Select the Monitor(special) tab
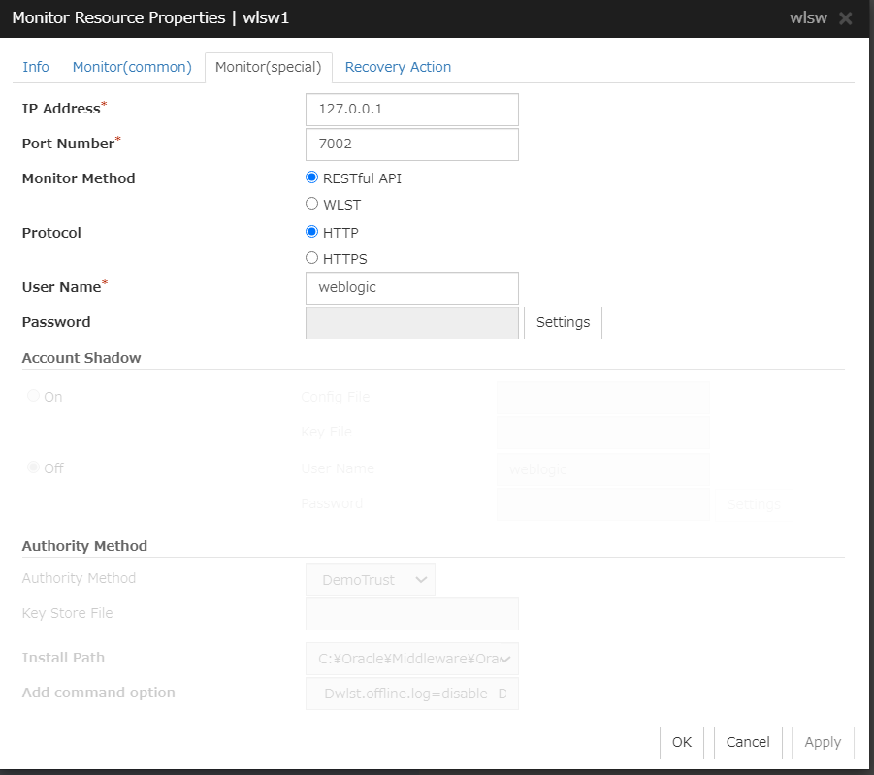This screenshot has width=874, height=775. point(268,68)
